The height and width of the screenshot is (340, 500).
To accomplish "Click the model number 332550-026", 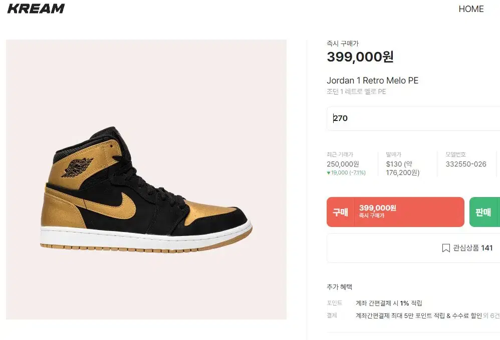I will click(466, 164).
